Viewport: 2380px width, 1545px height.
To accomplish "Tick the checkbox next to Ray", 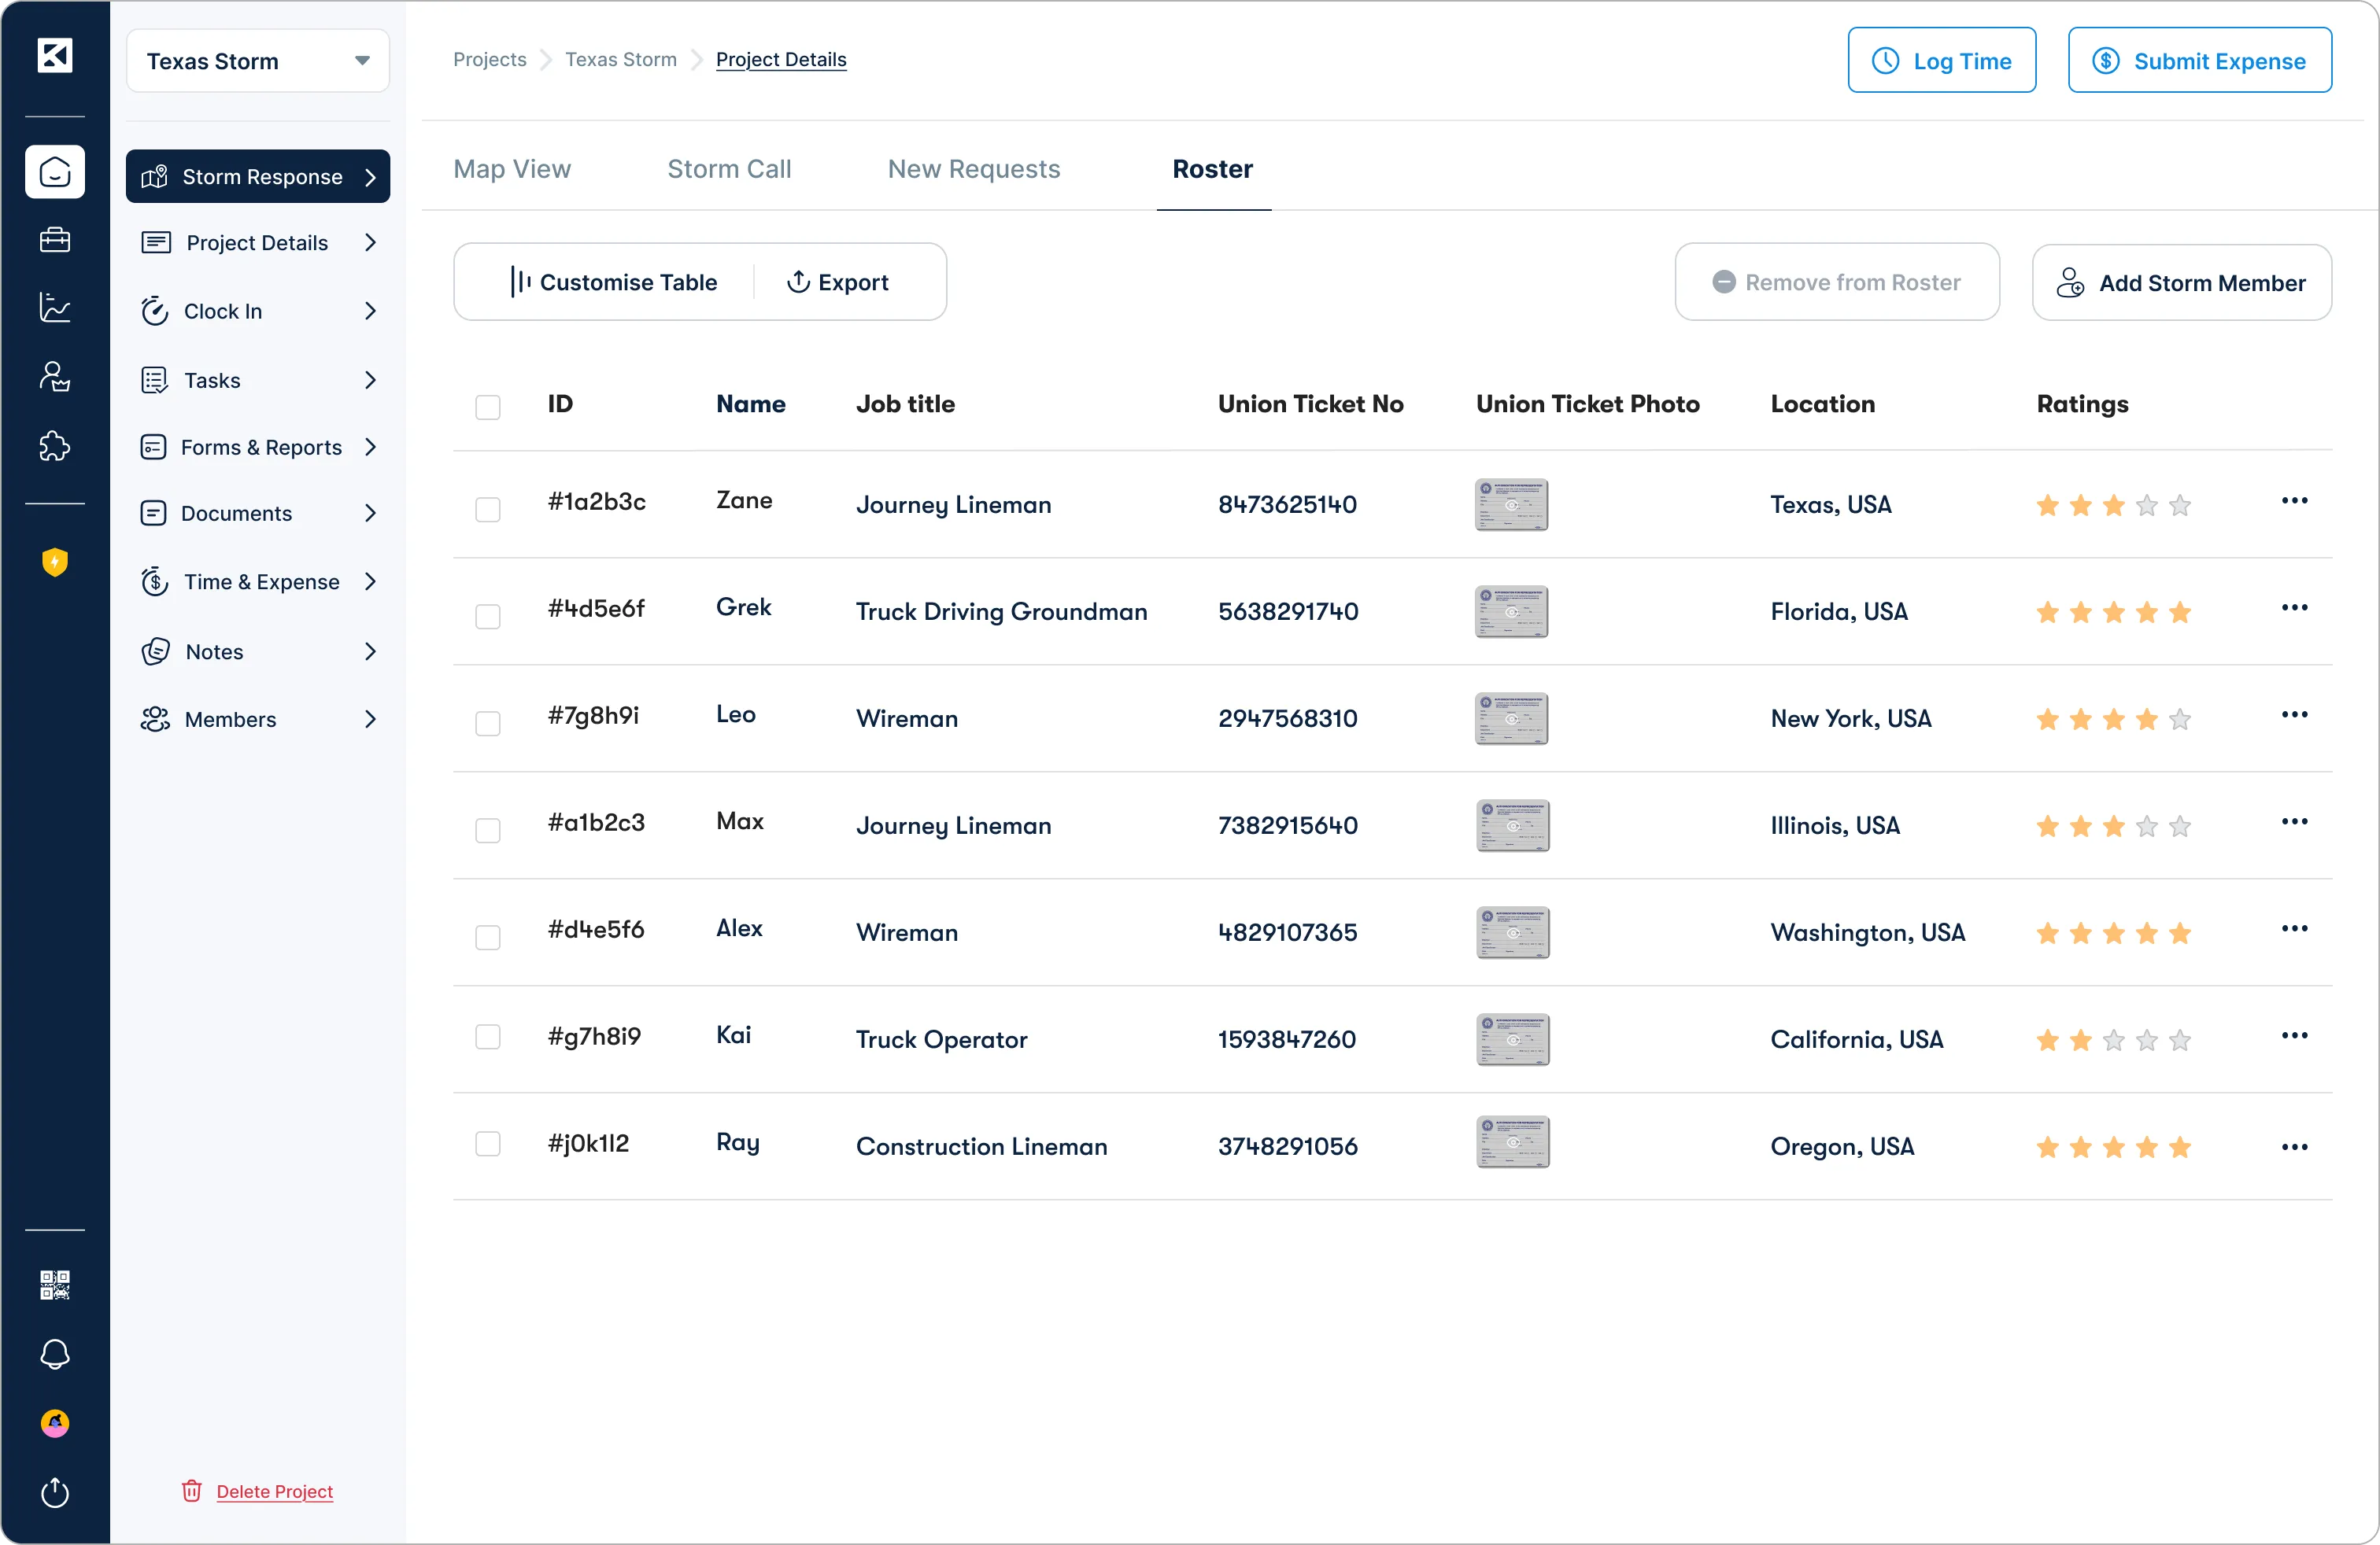I will click(488, 1143).
